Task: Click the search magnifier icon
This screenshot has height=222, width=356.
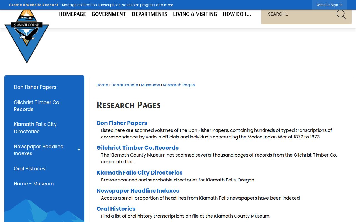Action: (x=341, y=14)
